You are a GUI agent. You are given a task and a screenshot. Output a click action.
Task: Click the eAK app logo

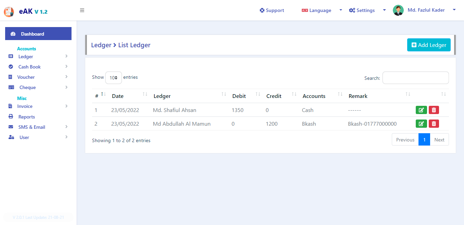[9, 12]
